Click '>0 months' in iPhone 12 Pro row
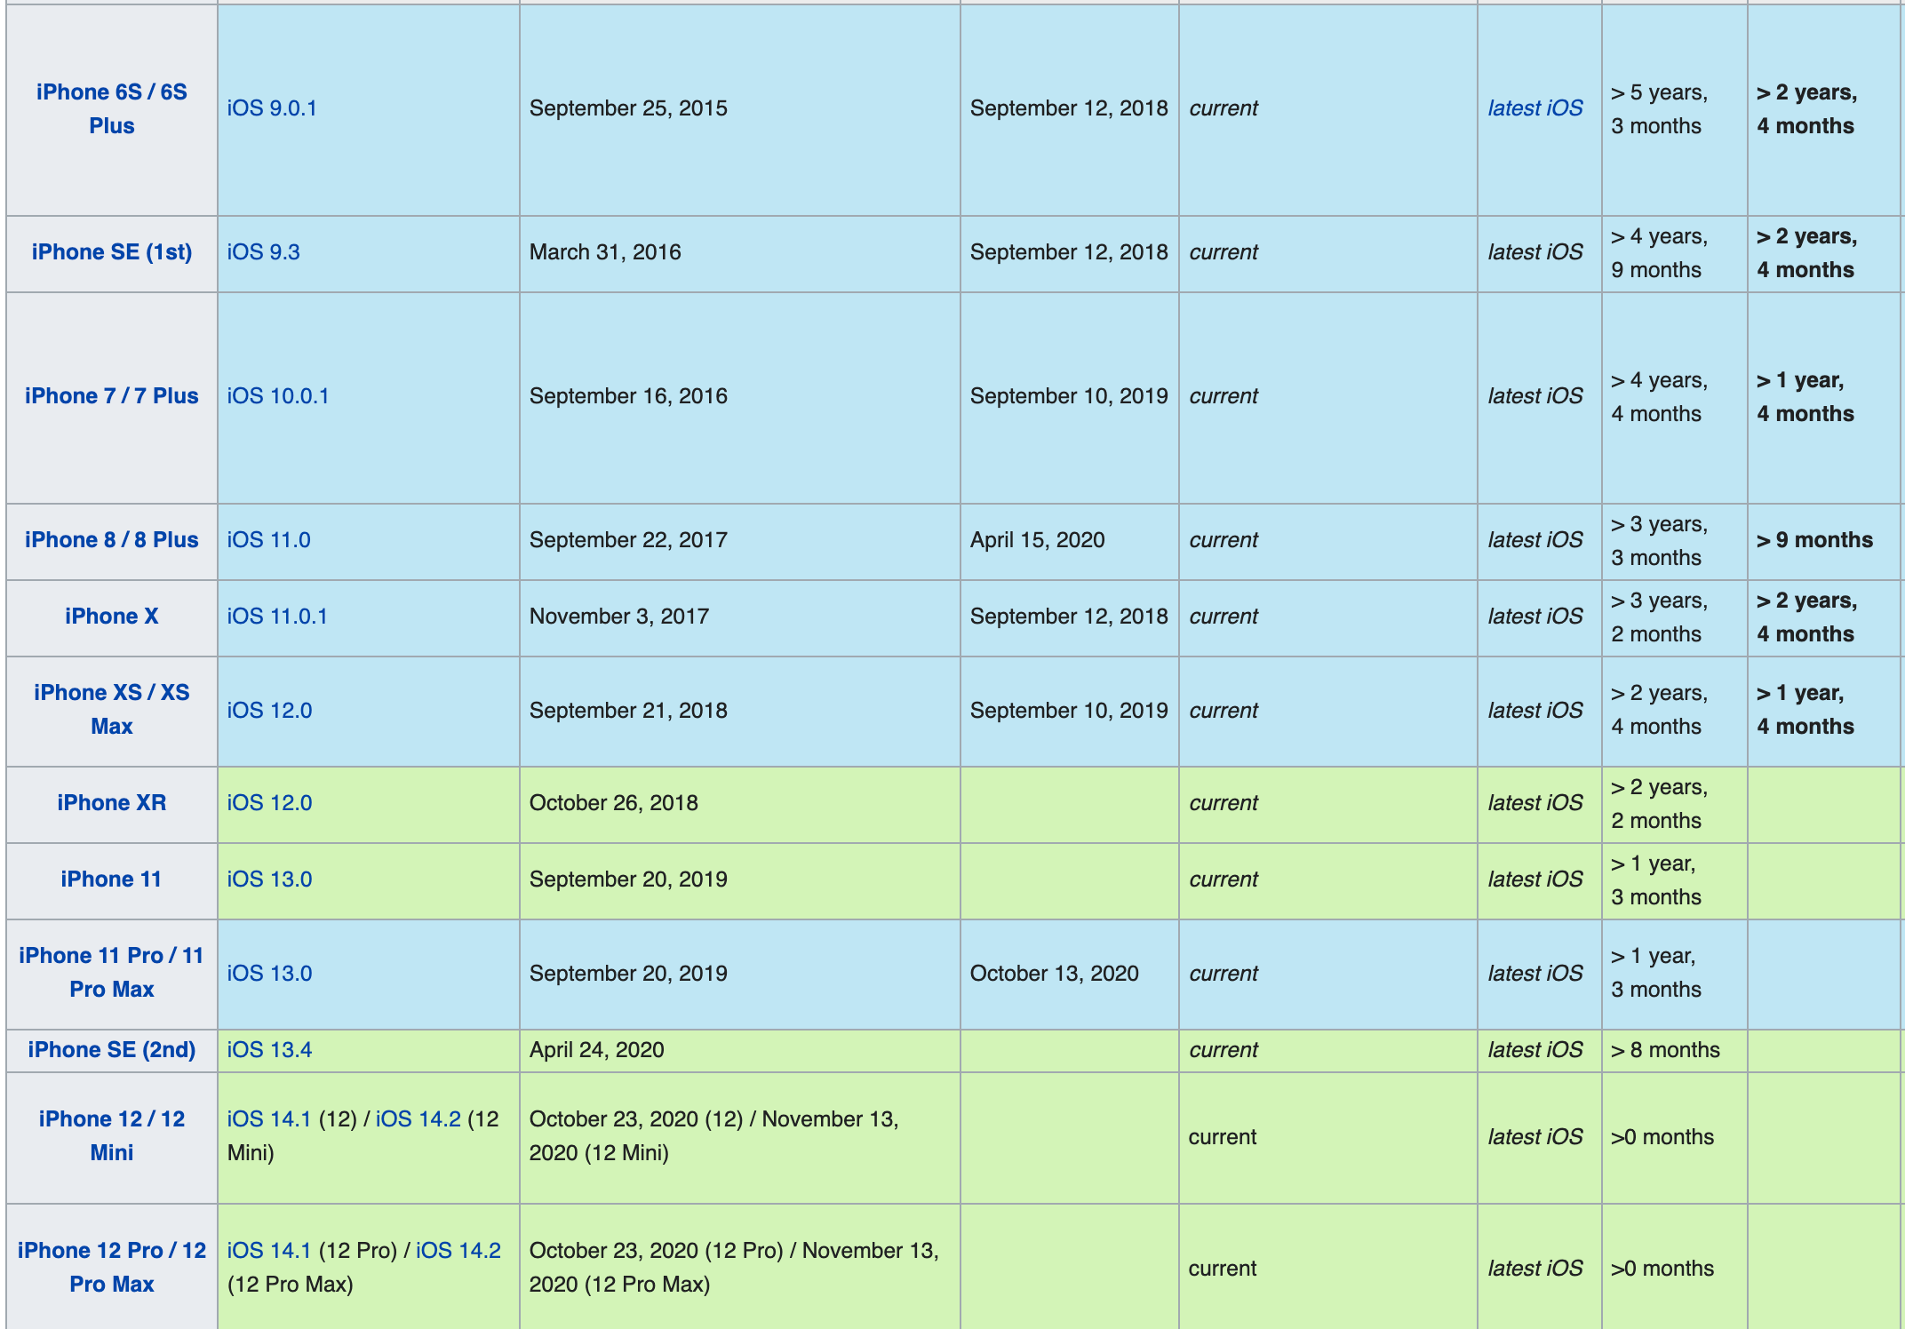 (1662, 1269)
